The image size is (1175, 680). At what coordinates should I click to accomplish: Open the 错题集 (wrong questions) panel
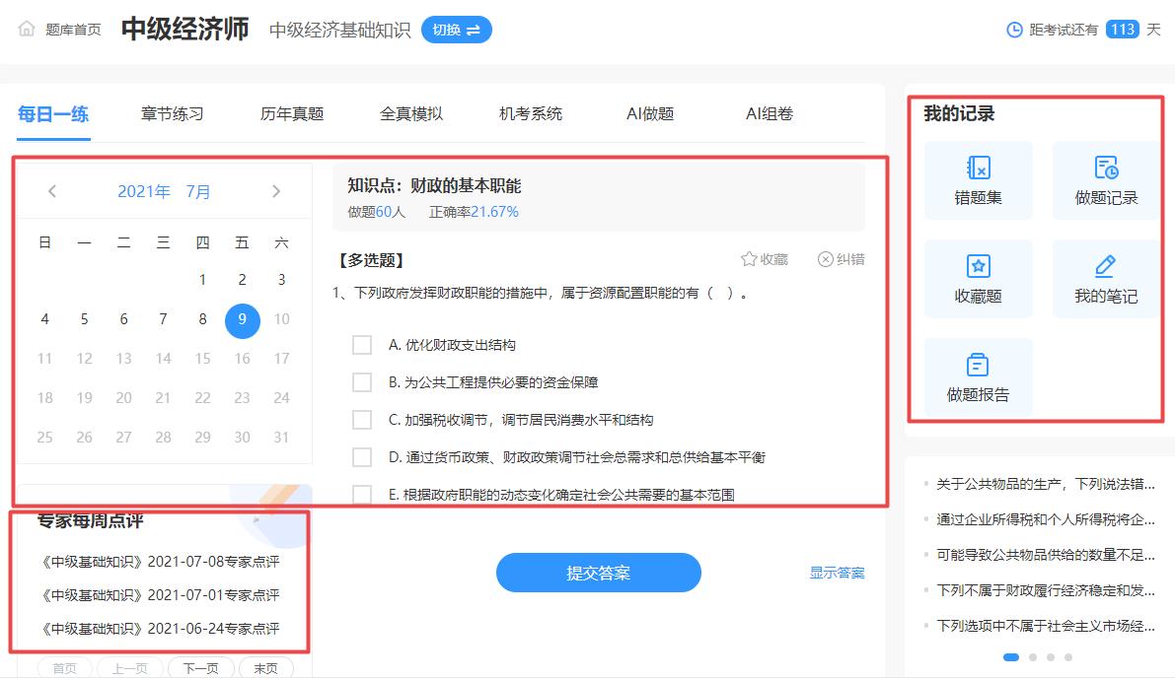978,180
